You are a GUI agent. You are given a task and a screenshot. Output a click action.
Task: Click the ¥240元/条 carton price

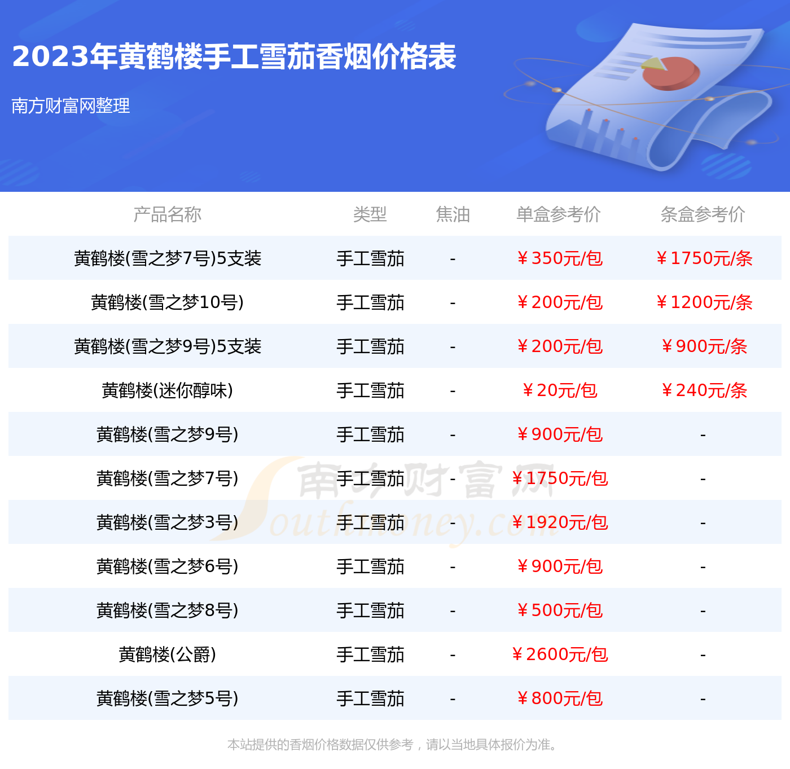click(704, 390)
